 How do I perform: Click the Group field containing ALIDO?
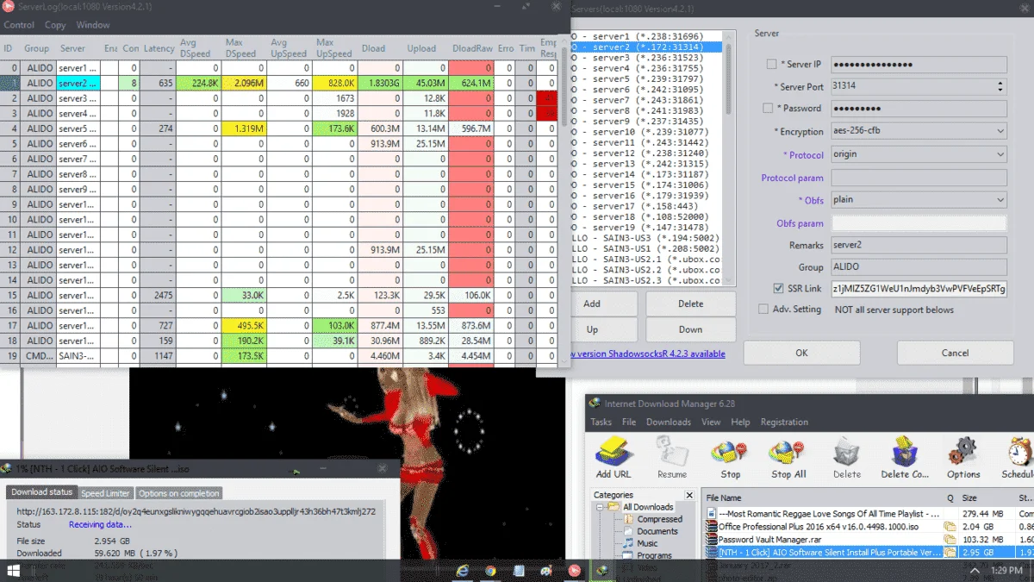tap(919, 267)
